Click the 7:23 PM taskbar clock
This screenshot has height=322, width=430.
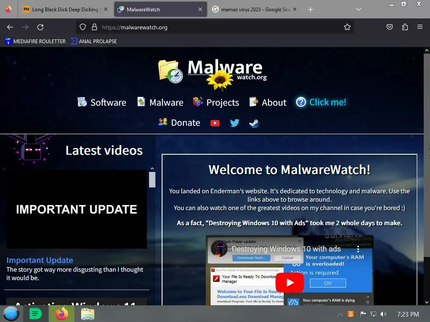pyautogui.click(x=408, y=314)
